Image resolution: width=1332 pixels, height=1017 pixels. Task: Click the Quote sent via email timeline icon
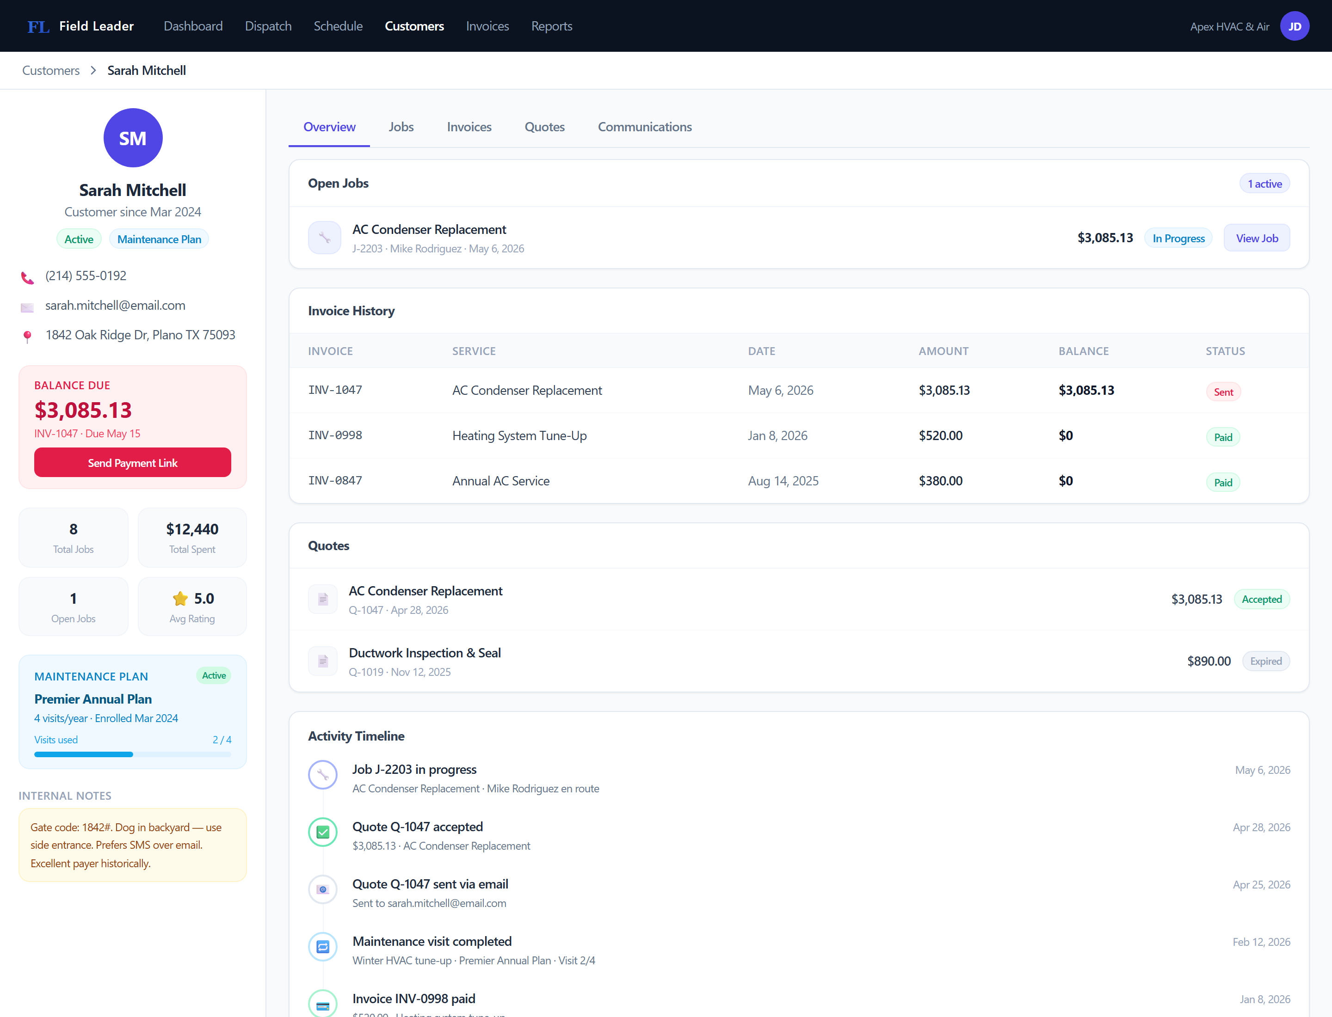[x=323, y=890]
